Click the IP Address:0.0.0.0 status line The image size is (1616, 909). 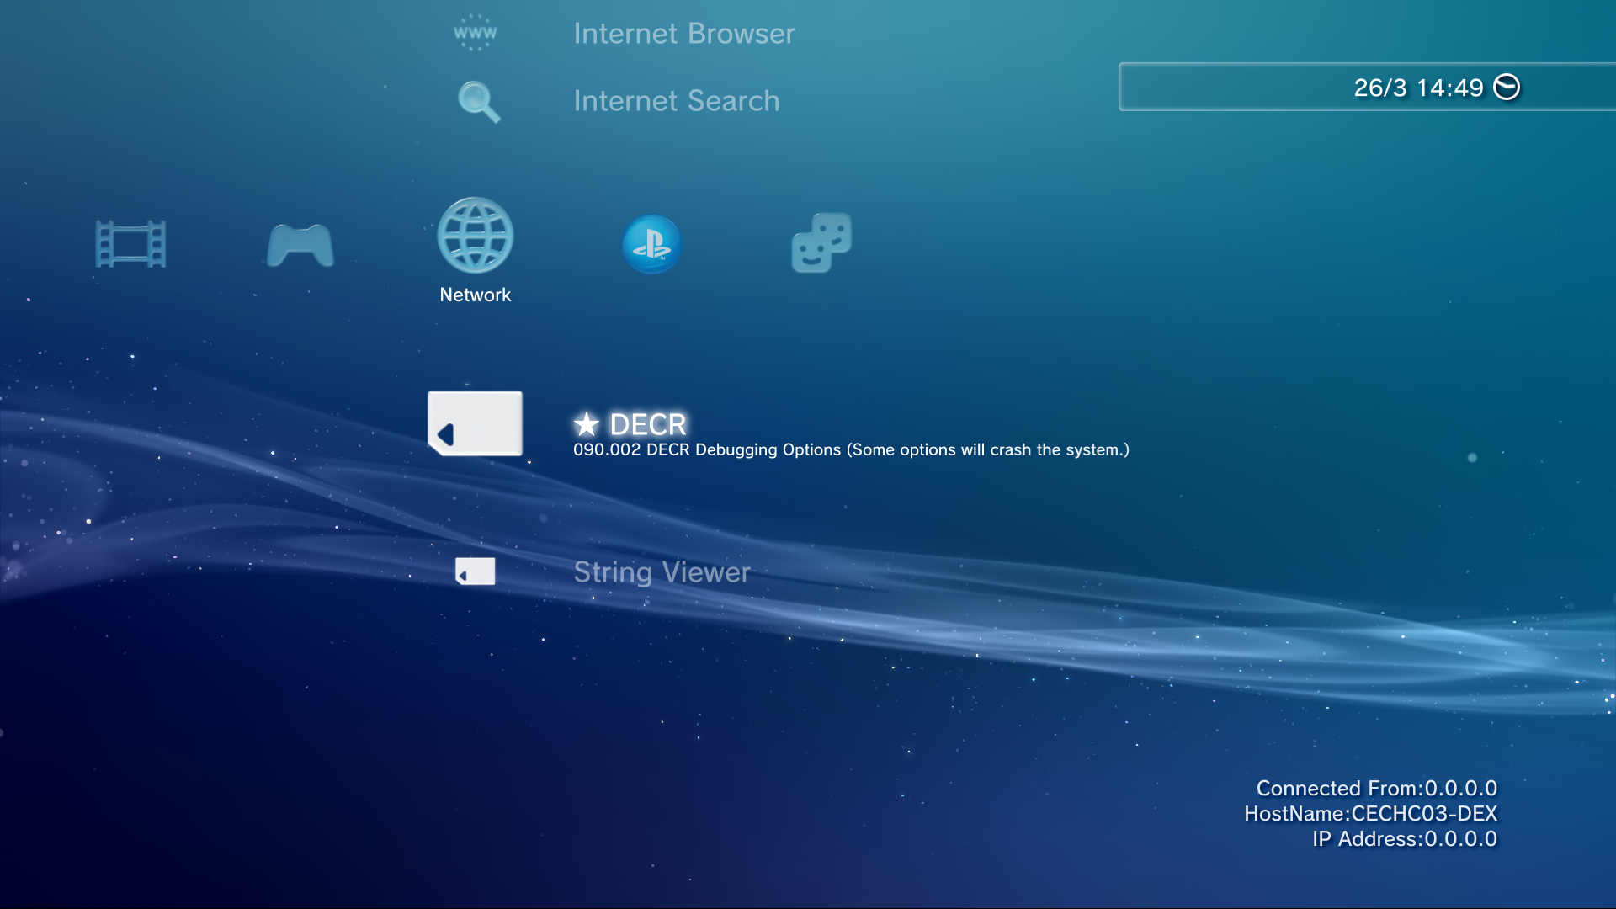point(1405,838)
